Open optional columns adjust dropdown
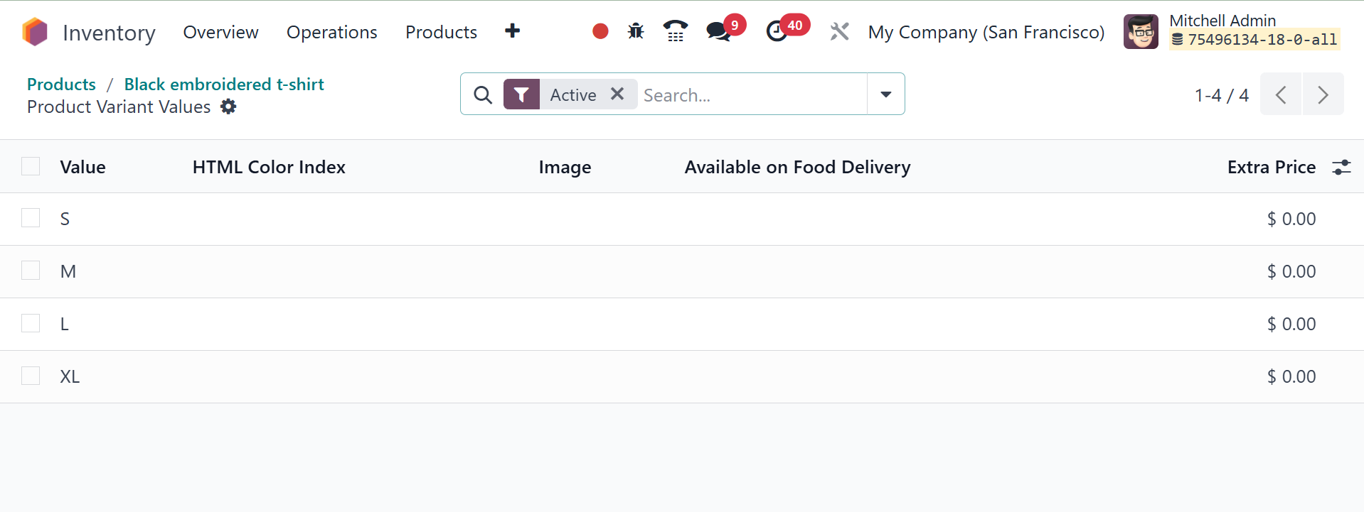 pyautogui.click(x=1341, y=167)
